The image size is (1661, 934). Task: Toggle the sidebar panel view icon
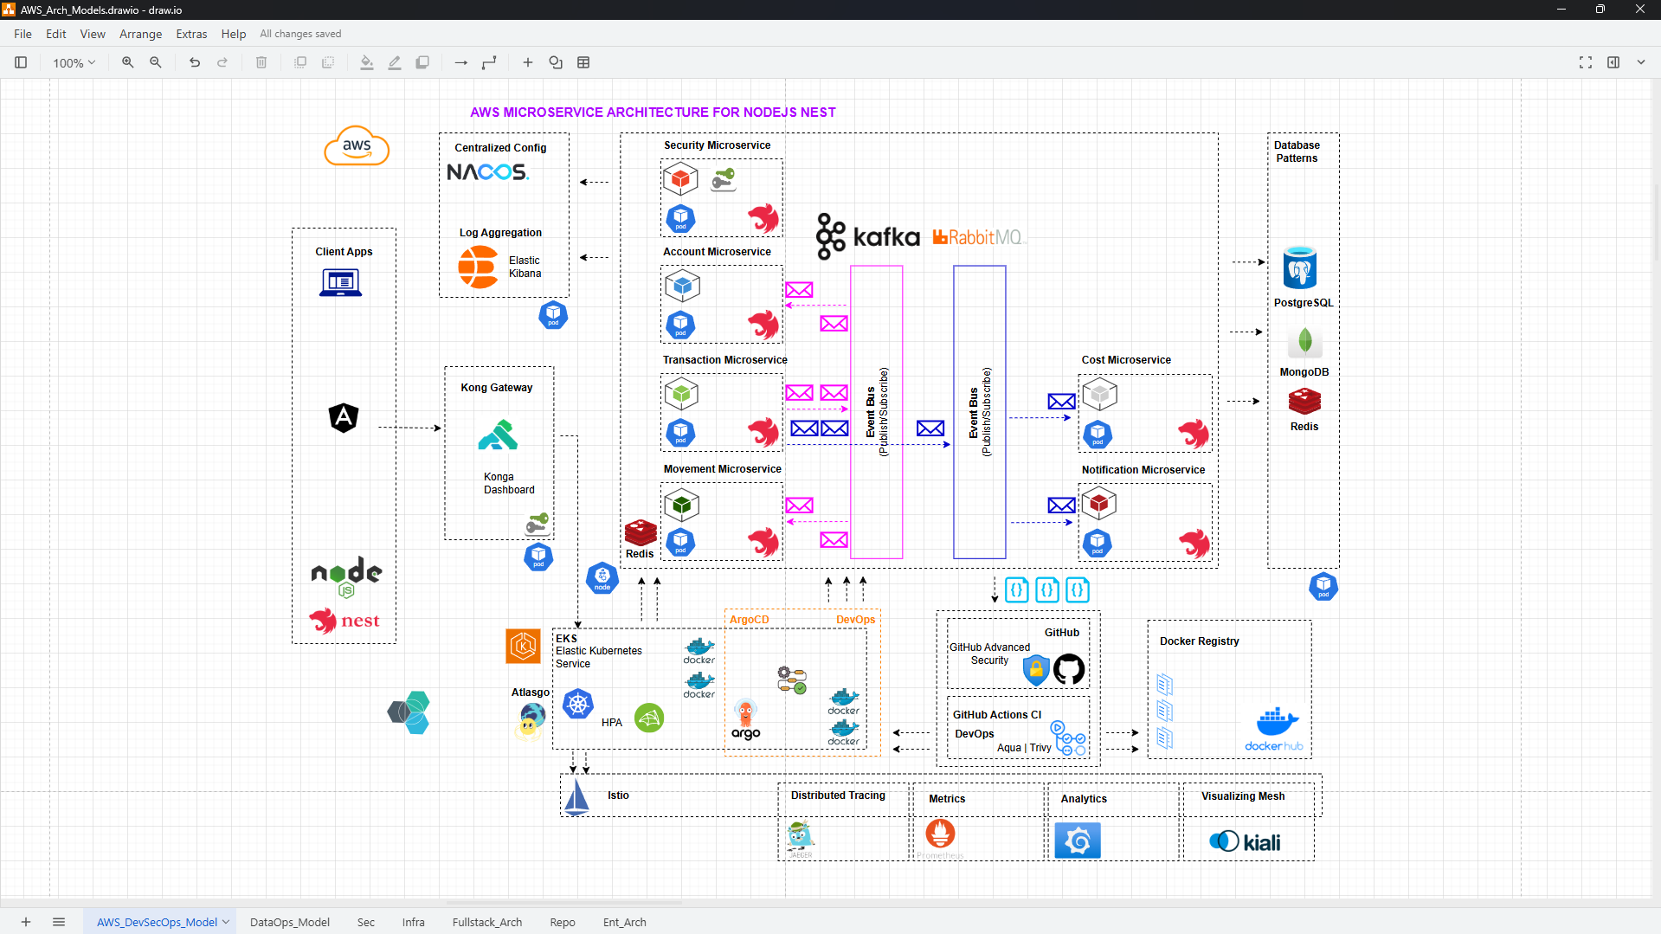pos(21,62)
